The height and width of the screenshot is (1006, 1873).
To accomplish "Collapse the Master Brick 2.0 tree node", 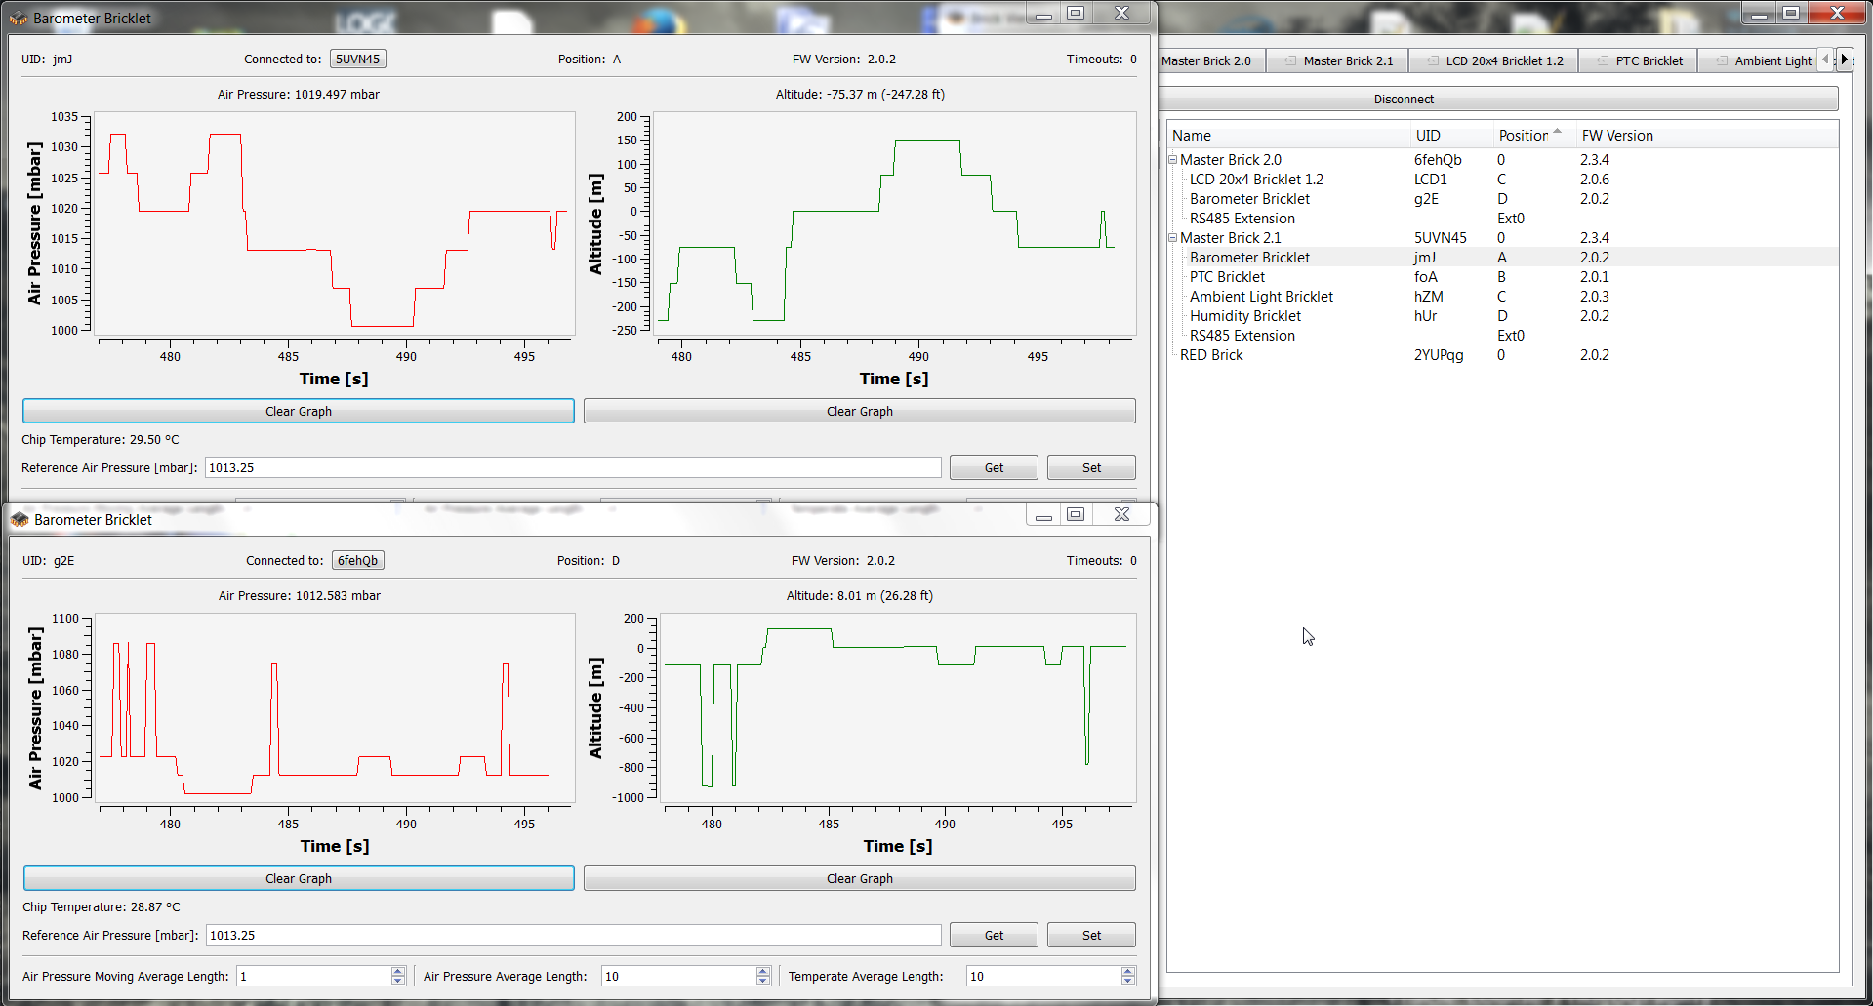I will point(1173,160).
